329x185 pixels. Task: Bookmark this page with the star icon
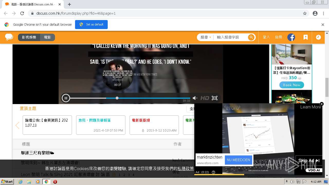tap(305, 13)
